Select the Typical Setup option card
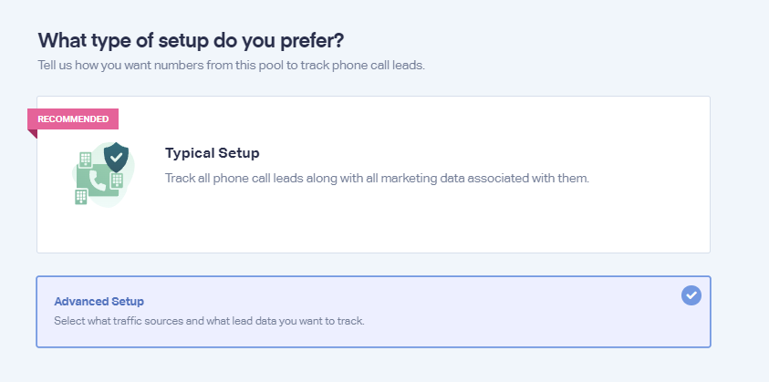Image resolution: width=769 pixels, height=382 pixels. coord(373,174)
